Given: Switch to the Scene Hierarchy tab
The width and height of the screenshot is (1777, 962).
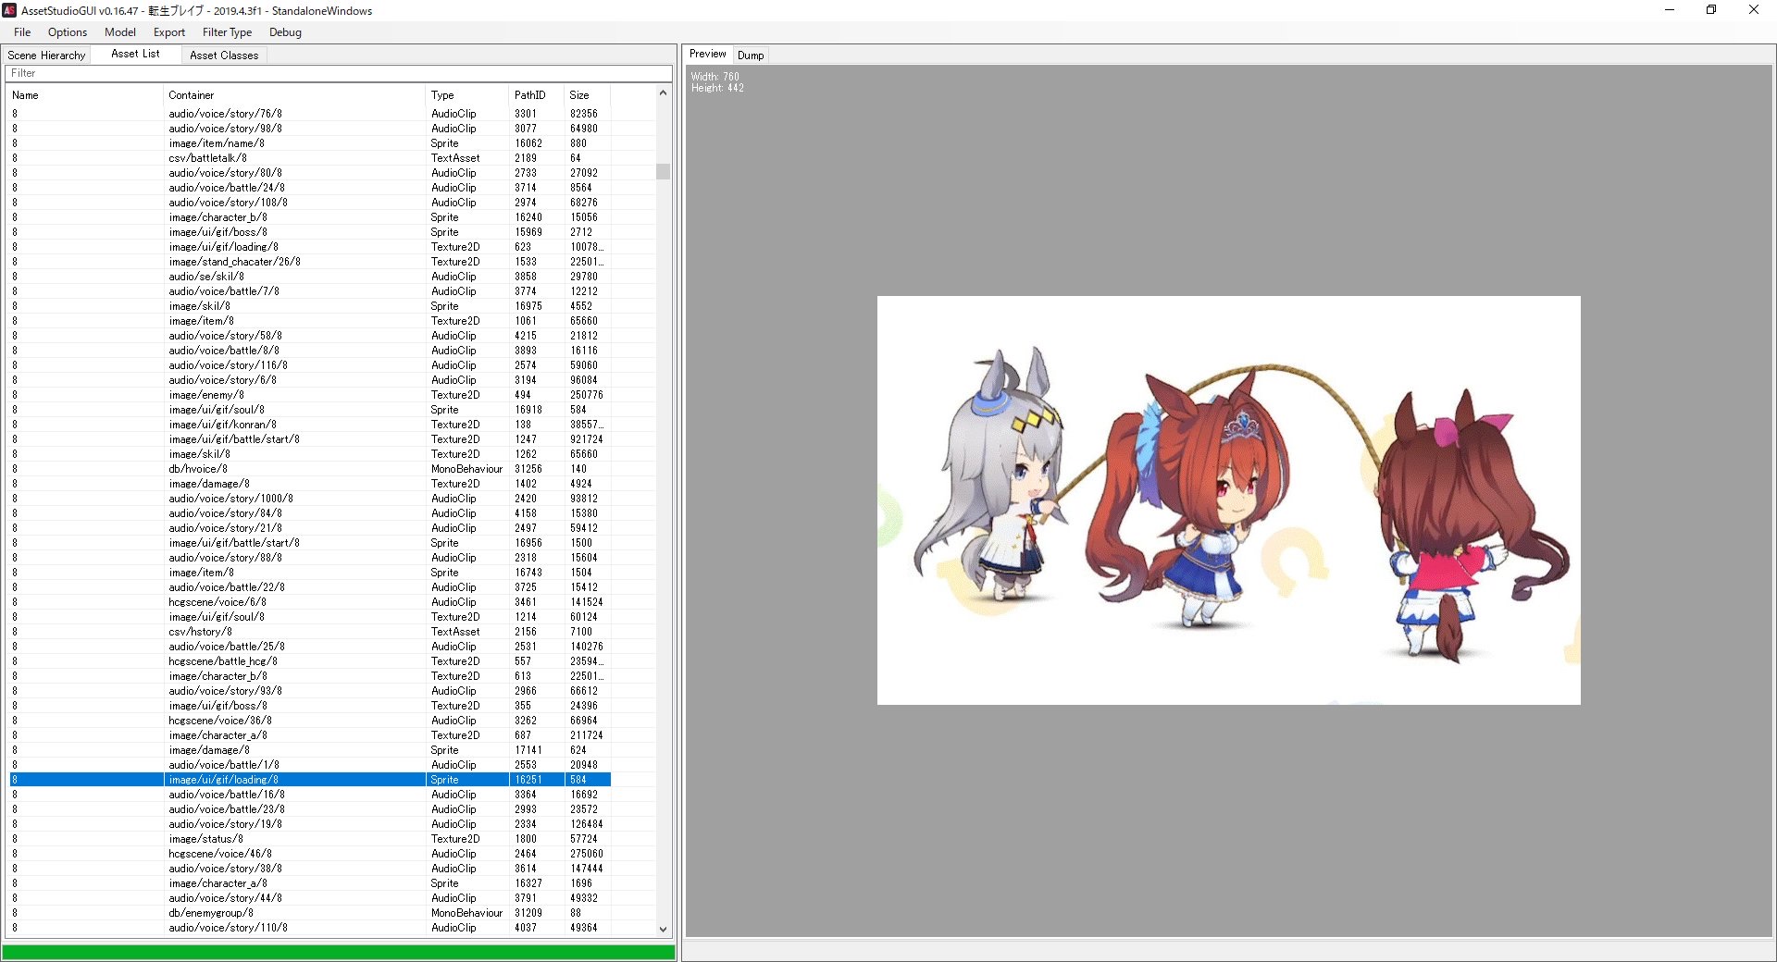Looking at the screenshot, I should [x=46, y=55].
